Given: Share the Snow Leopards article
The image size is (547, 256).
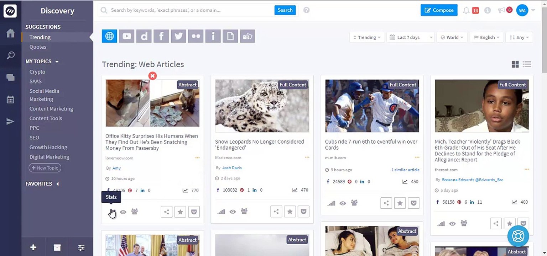Looking at the screenshot, I should click(x=276, y=212).
